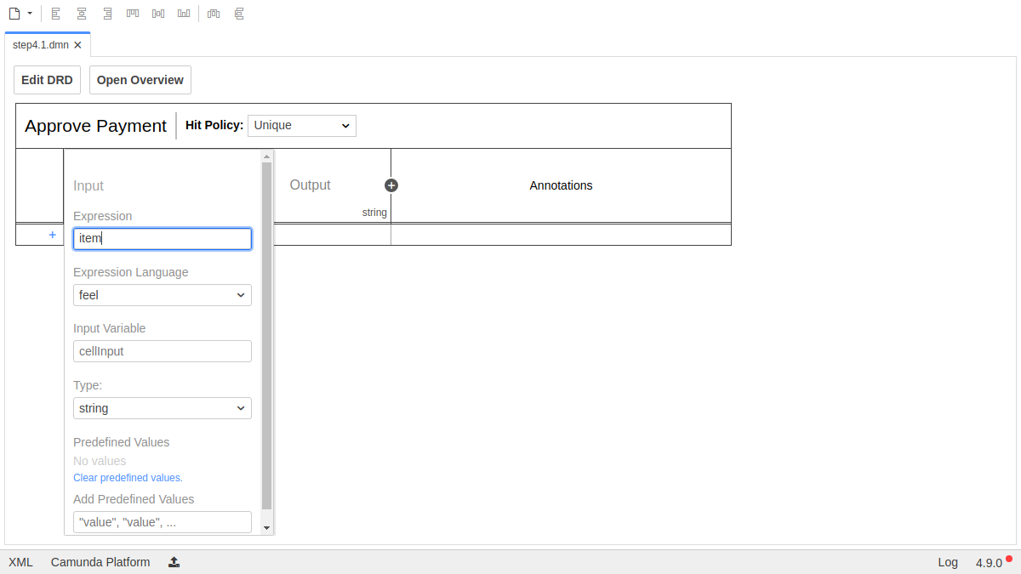Click the Input Variable text field
Viewport: 1021px width, 574px height.
[162, 351]
